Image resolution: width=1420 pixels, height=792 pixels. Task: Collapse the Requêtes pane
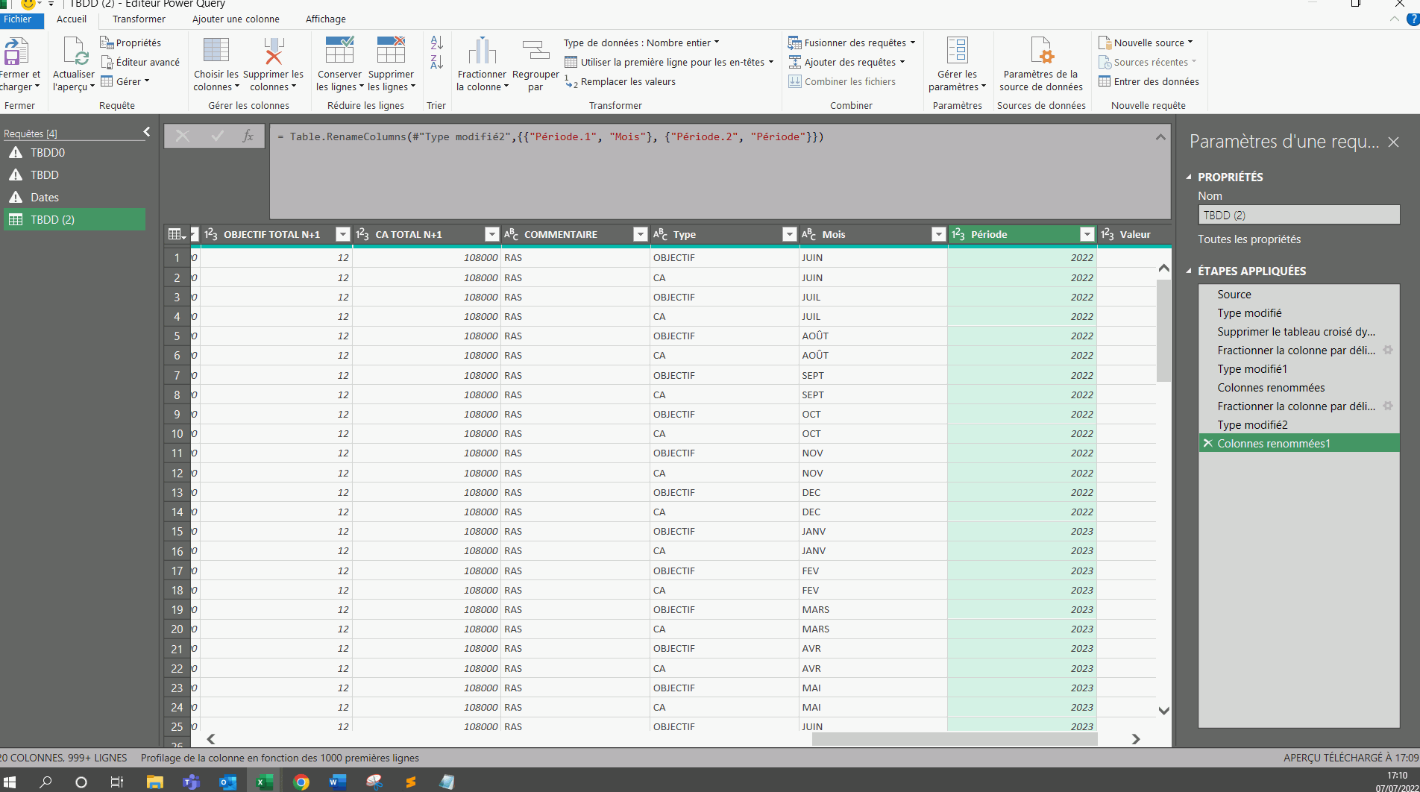(x=147, y=132)
